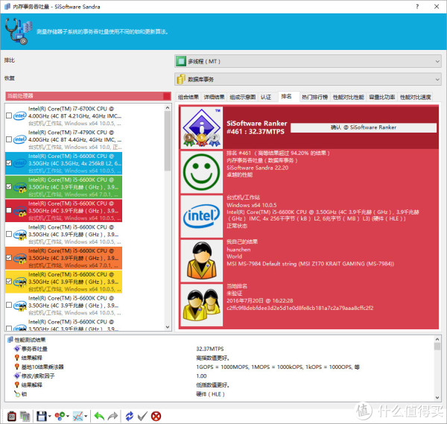Click the green smiley face icon

pyautogui.click(x=202, y=172)
